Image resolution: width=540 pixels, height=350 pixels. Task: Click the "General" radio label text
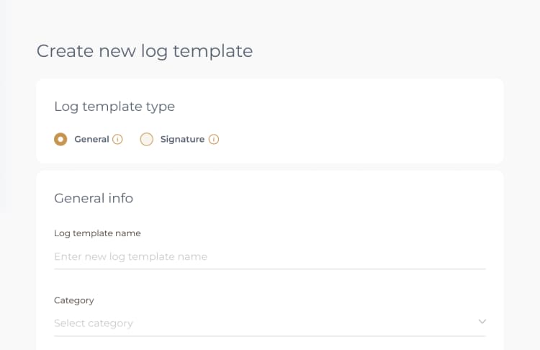(x=91, y=140)
